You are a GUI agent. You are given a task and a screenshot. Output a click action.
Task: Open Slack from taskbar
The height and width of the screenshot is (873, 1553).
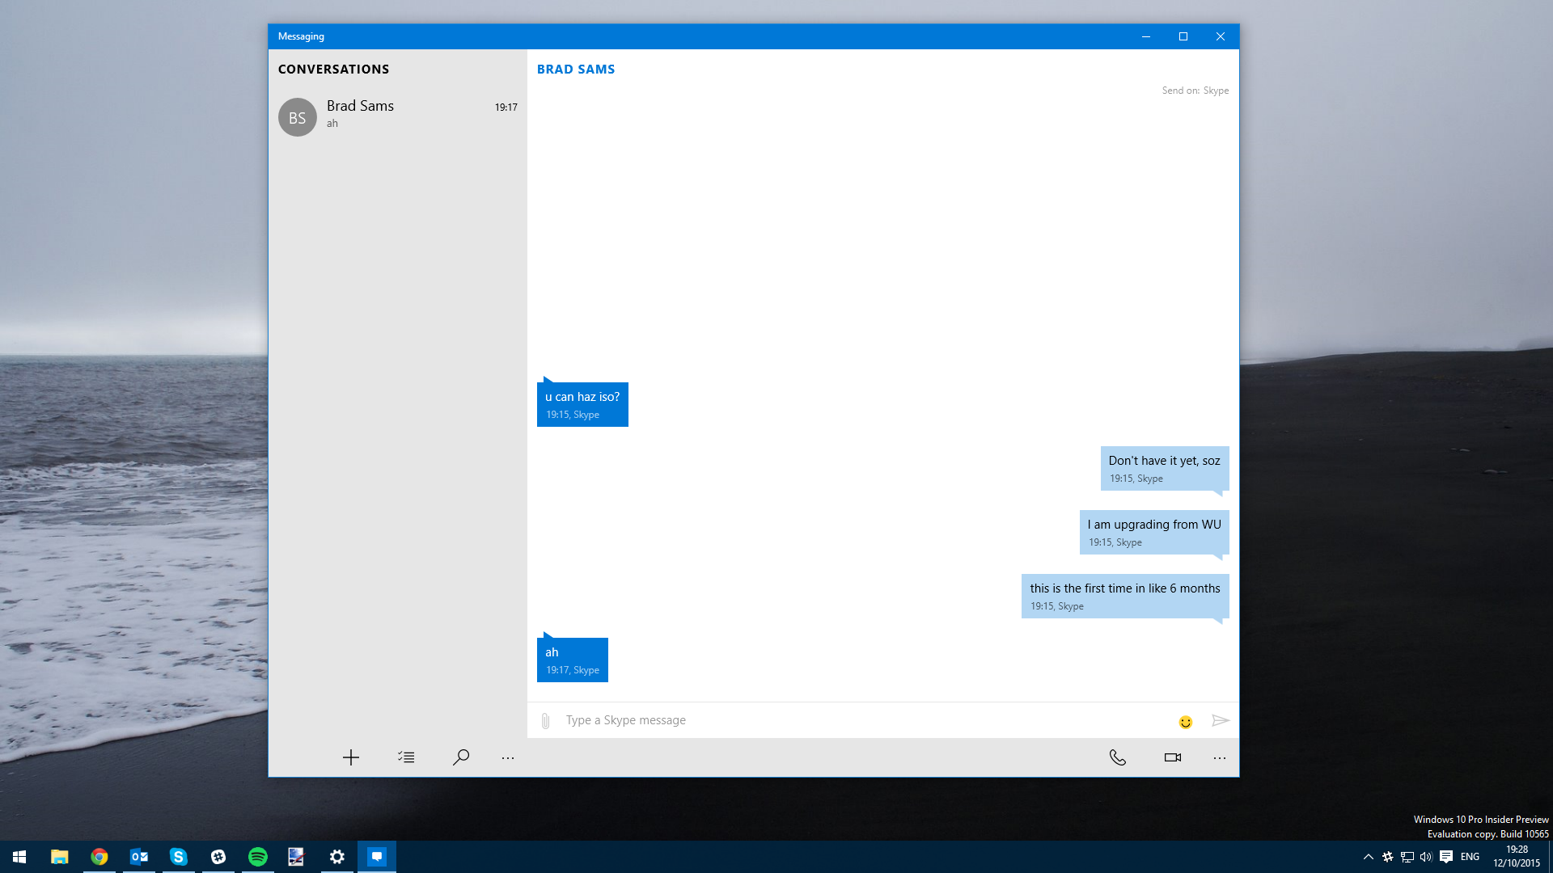tap(218, 857)
